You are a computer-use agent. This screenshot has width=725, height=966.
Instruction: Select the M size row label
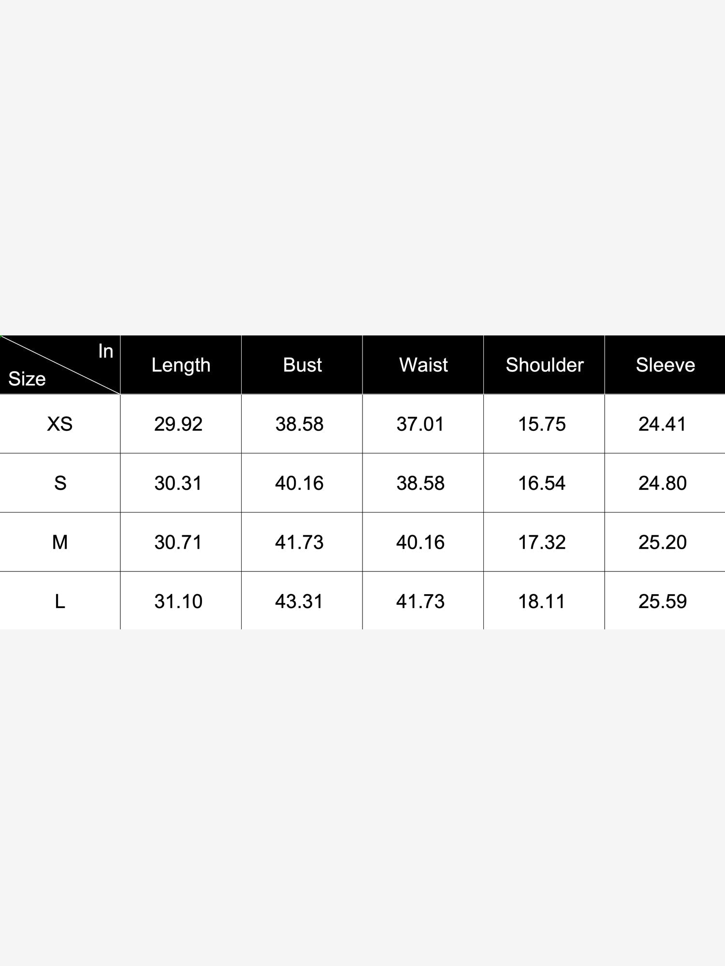pyautogui.click(x=60, y=542)
